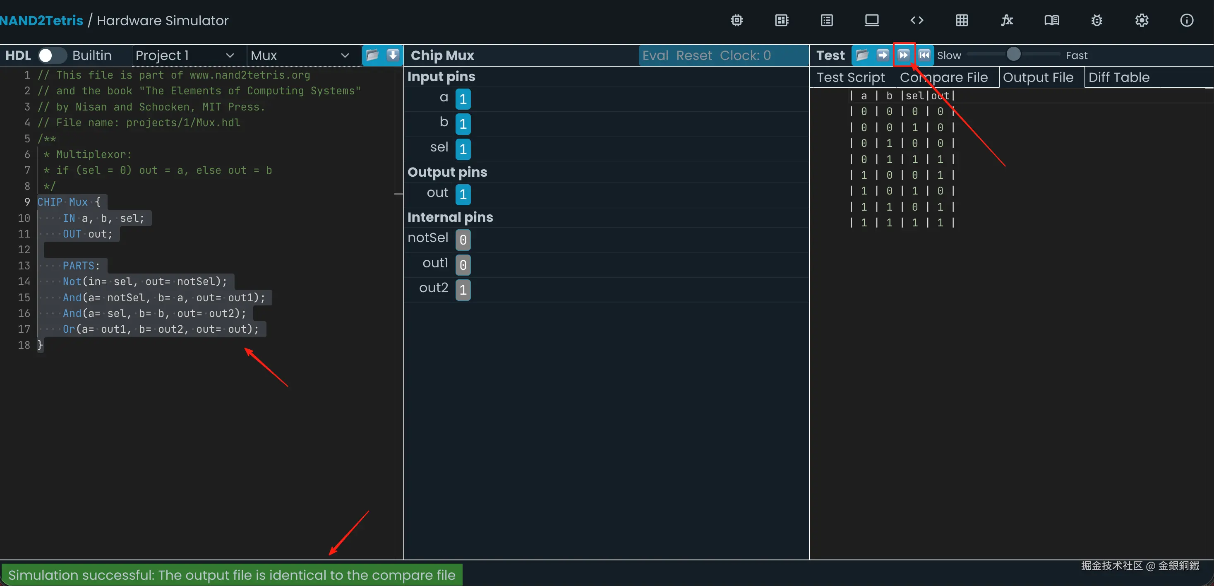1214x586 pixels.
Task: Click the Slow-Fast speed slider handle
Action: coord(1013,55)
